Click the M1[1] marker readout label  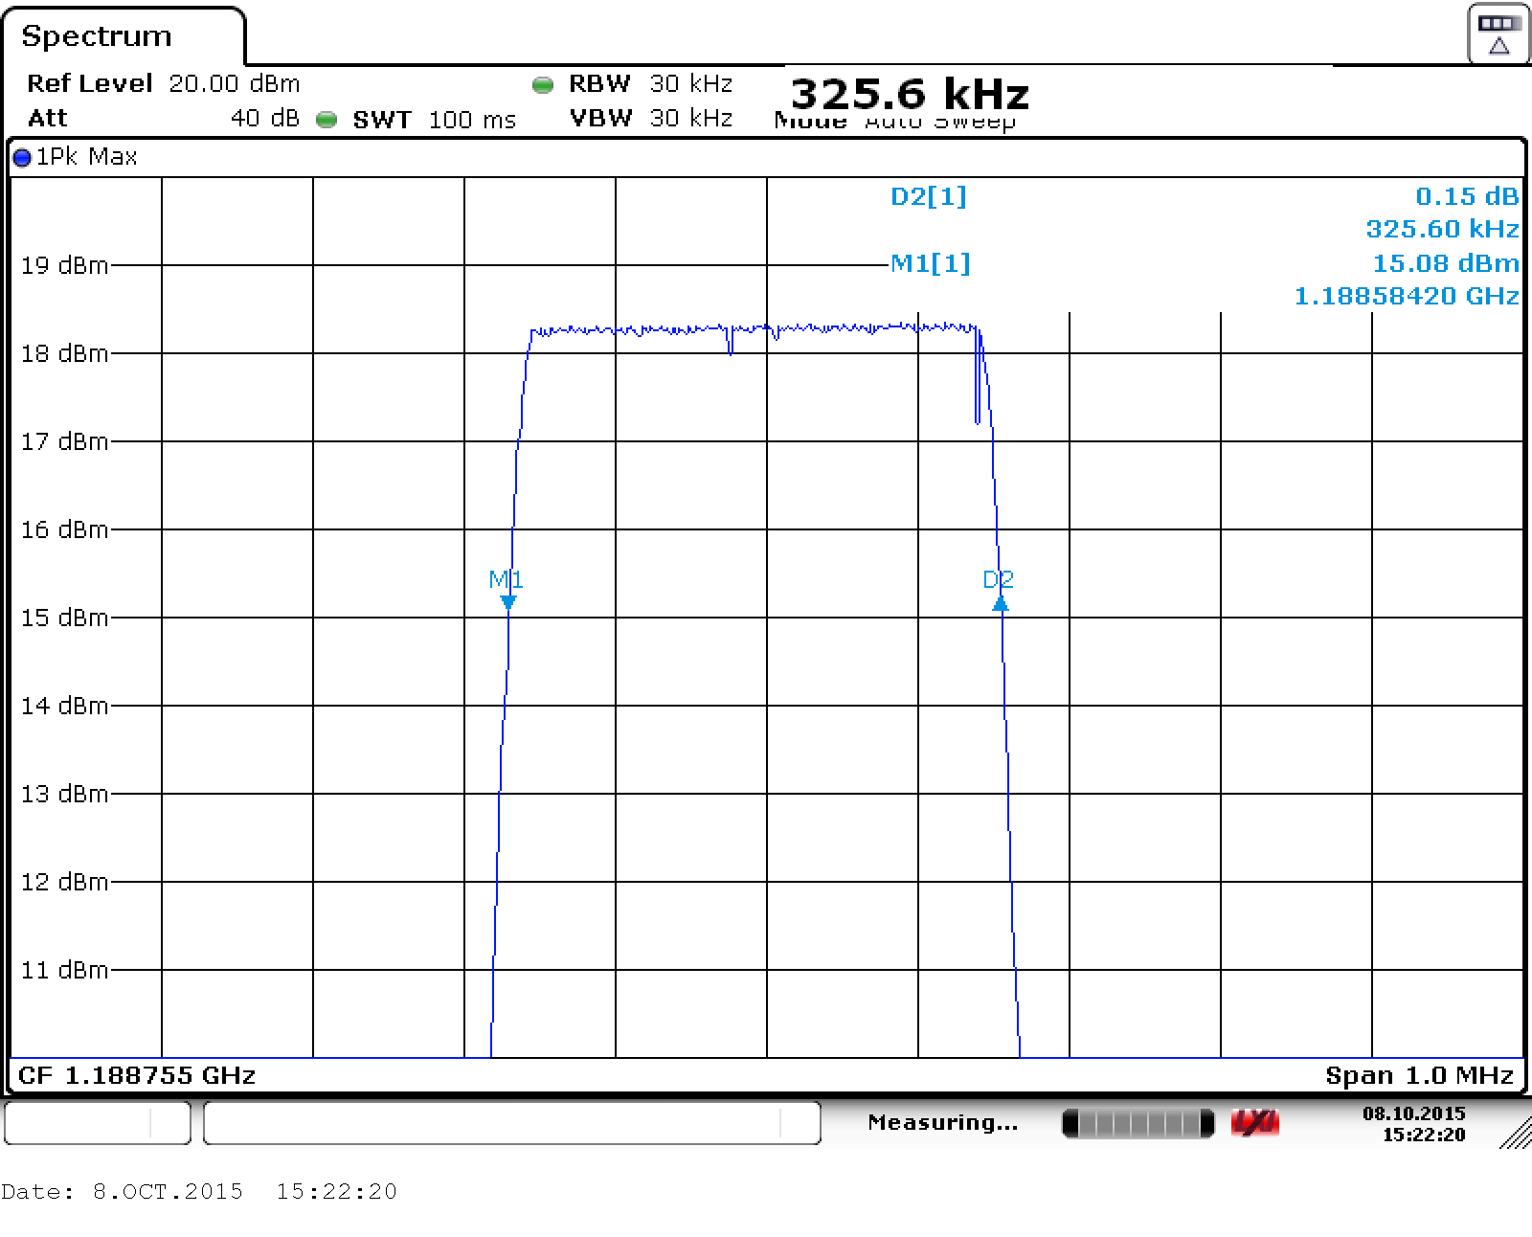(930, 263)
